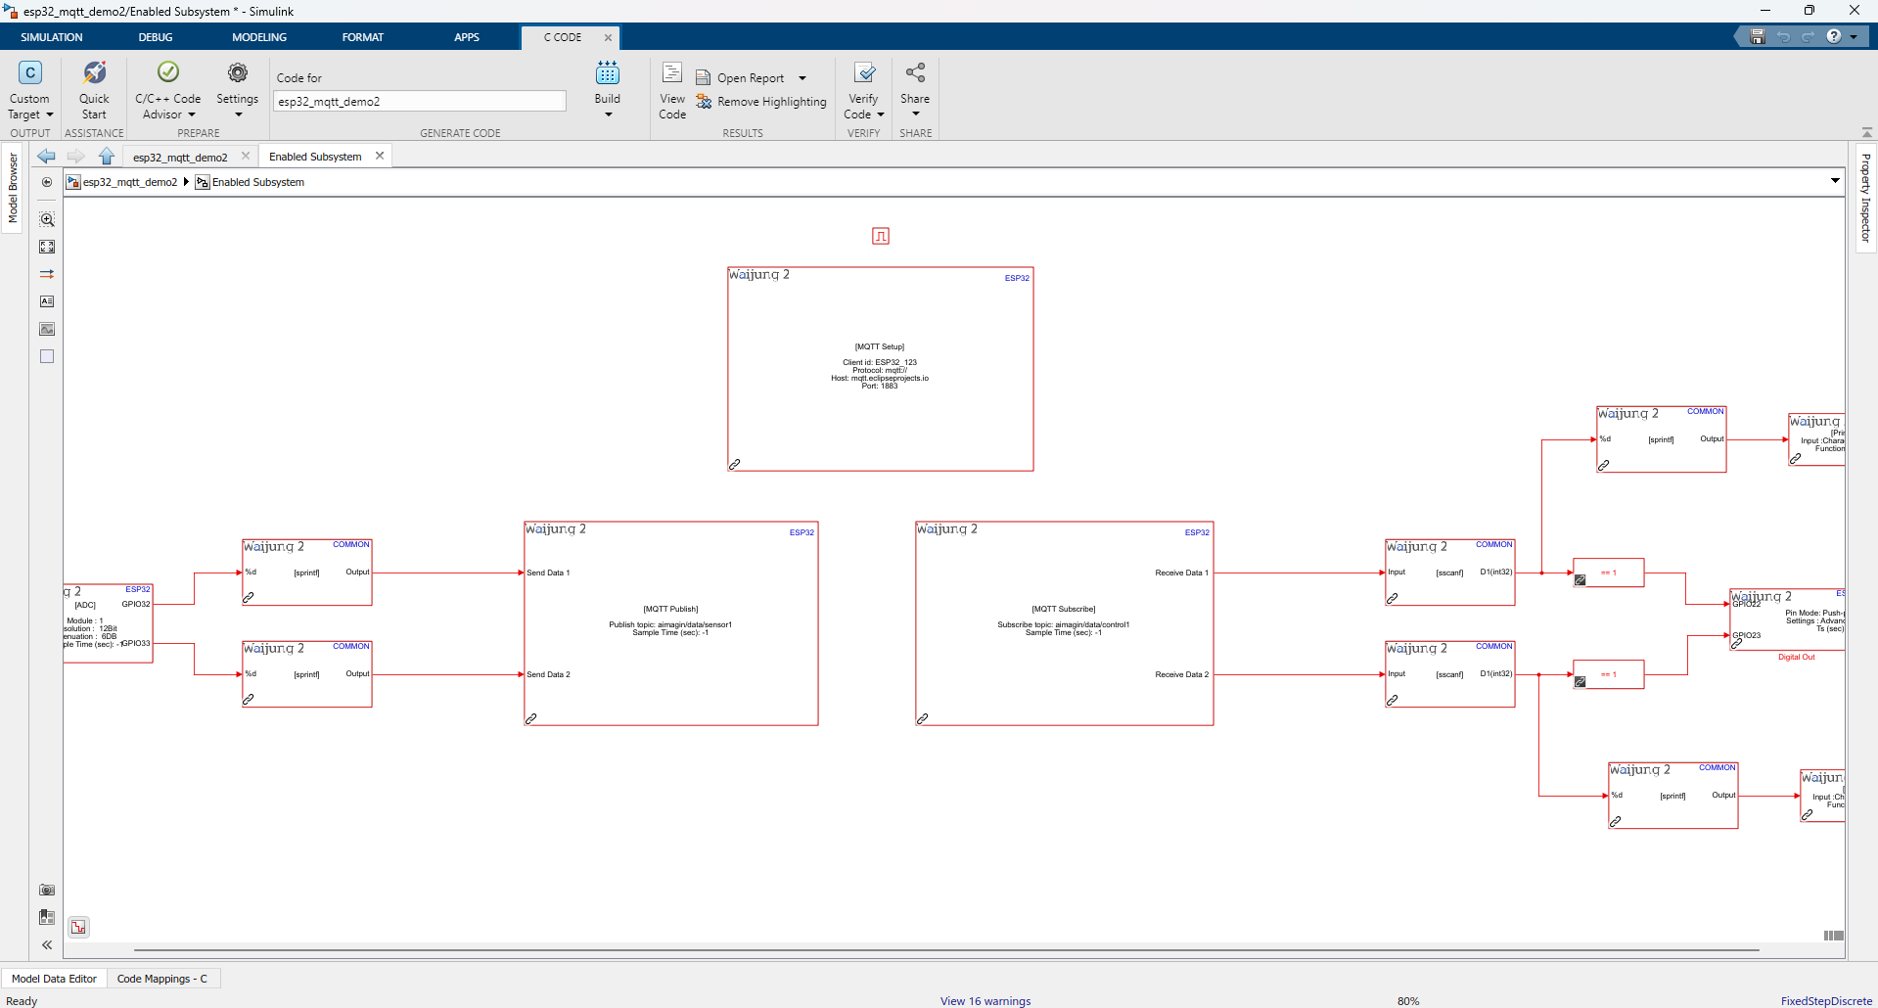Select the Enabled Subsystem editor tab

pyautogui.click(x=315, y=157)
